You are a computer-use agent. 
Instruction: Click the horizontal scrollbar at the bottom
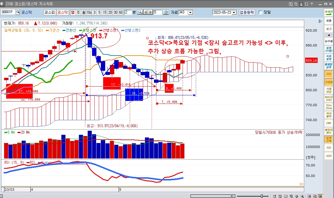[211, 196]
